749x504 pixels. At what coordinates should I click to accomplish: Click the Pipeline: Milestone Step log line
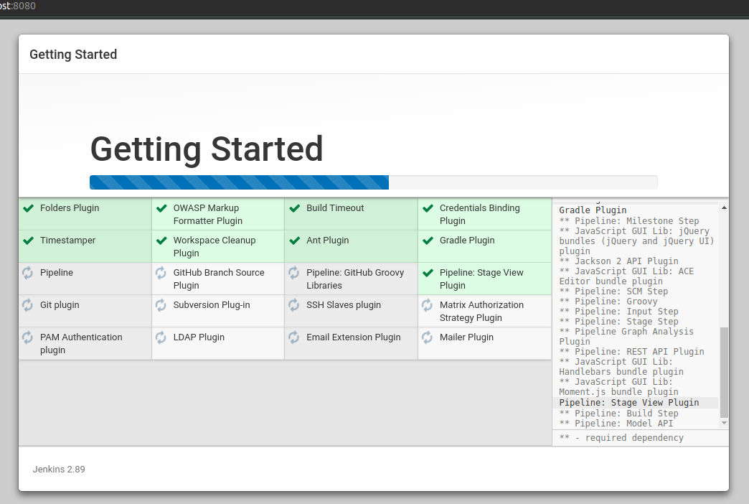pyautogui.click(x=629, y=221)
